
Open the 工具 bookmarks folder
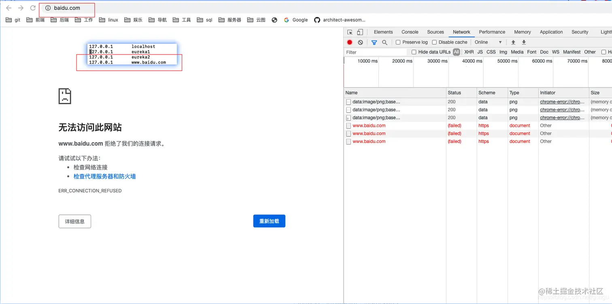click(182, 20)
